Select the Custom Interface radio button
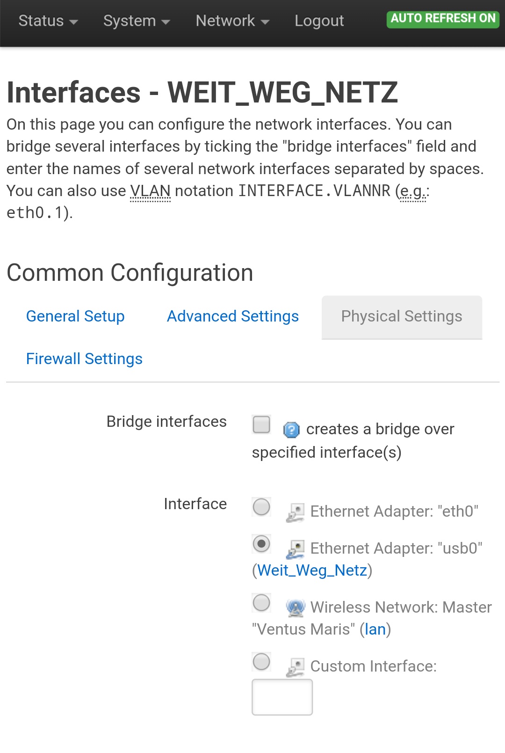Screen dimensions: 505x753 tap(261, 662)
